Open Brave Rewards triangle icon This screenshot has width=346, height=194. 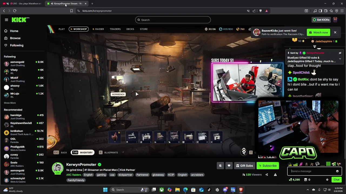[267, 11]
